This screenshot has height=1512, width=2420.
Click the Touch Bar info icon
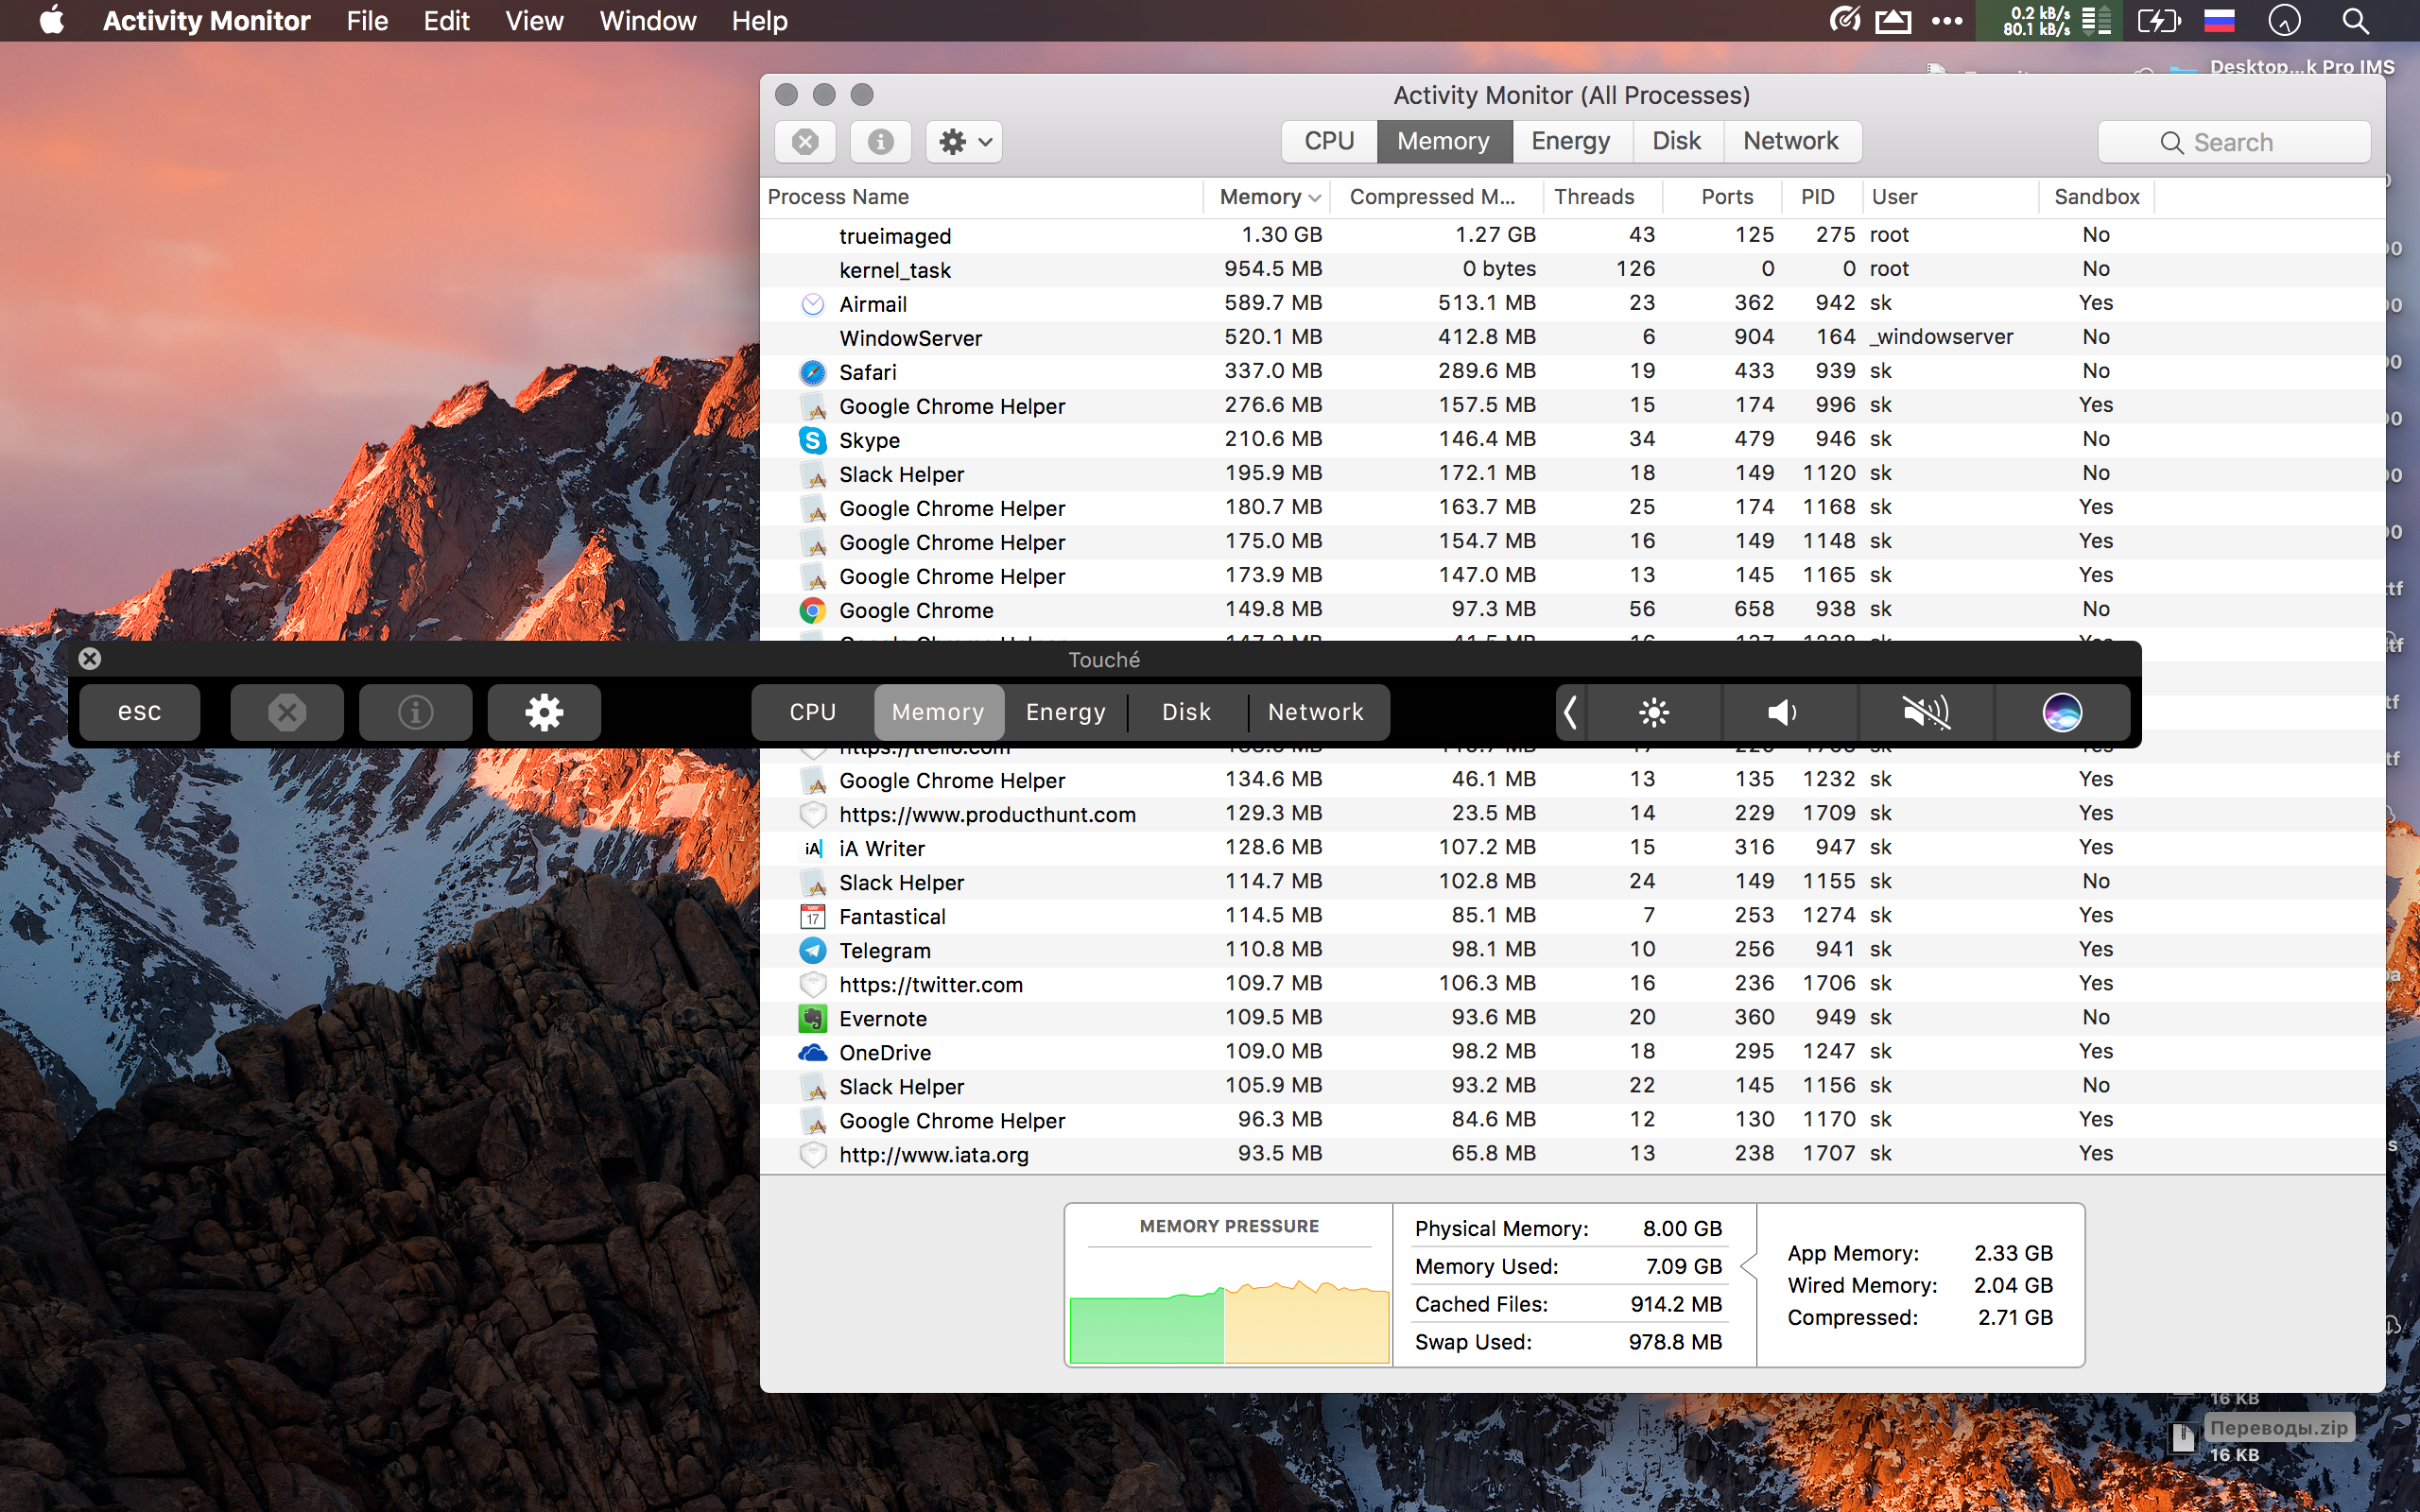coord(415,712)
